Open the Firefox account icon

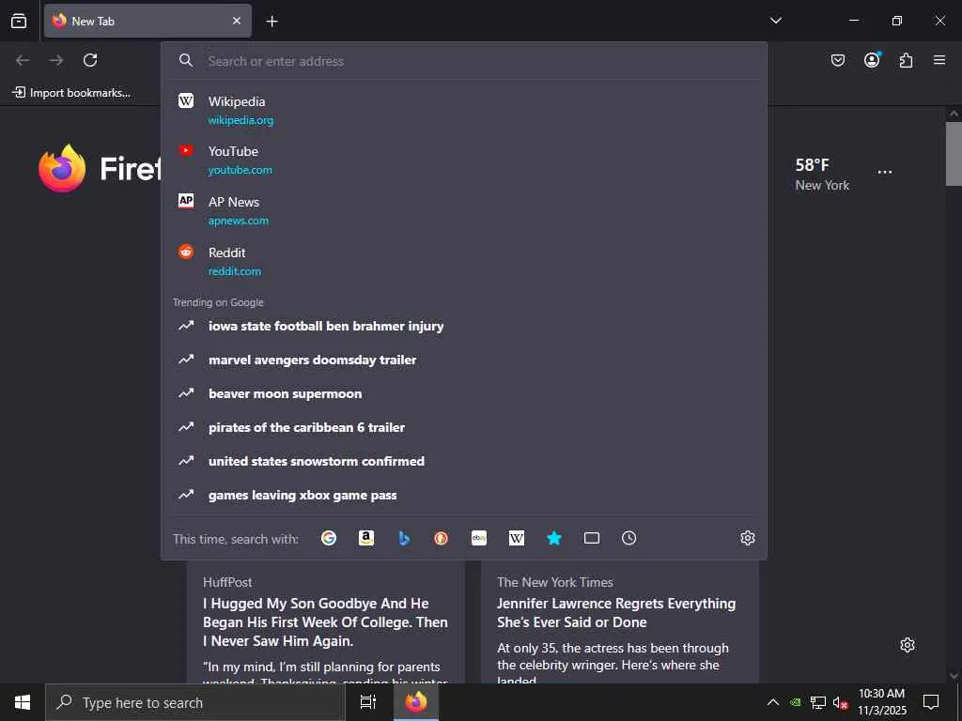pyautogui.click(x=872, y=59)
